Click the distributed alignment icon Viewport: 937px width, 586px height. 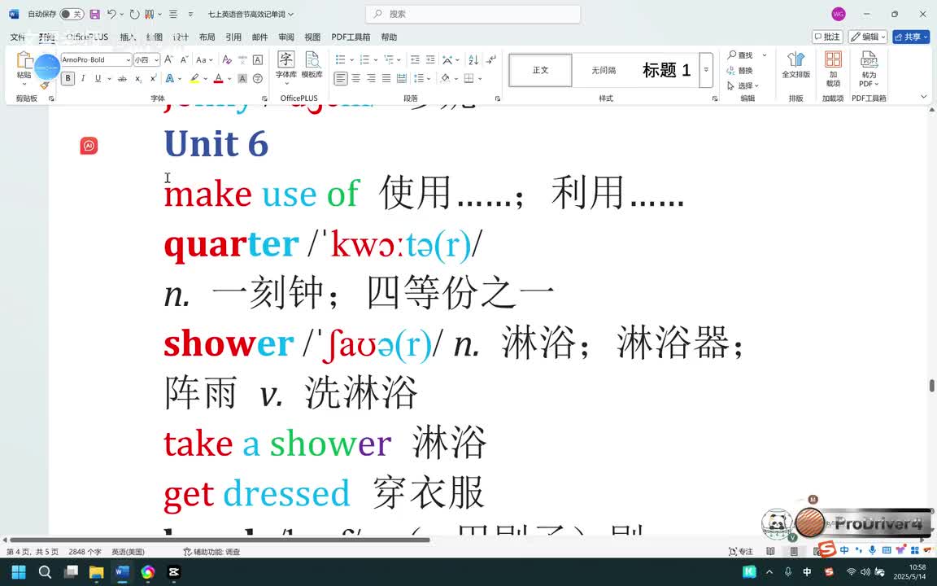point(402,78)
